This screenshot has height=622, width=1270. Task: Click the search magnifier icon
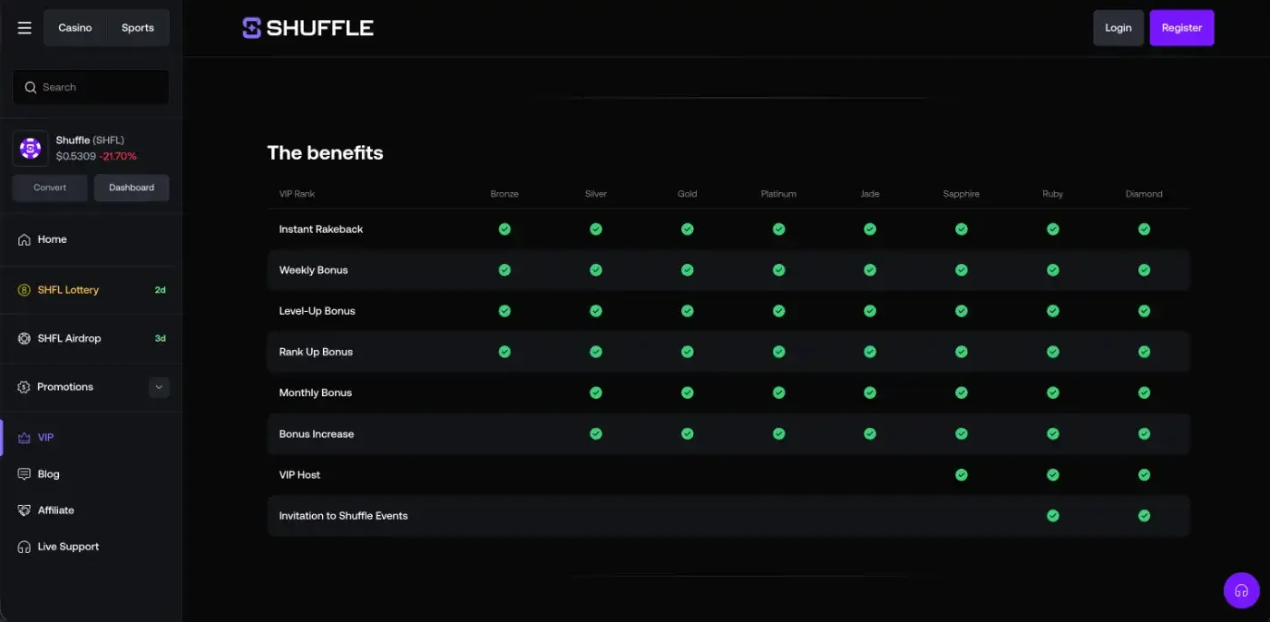pyautogui.click(x=31, y=87)
